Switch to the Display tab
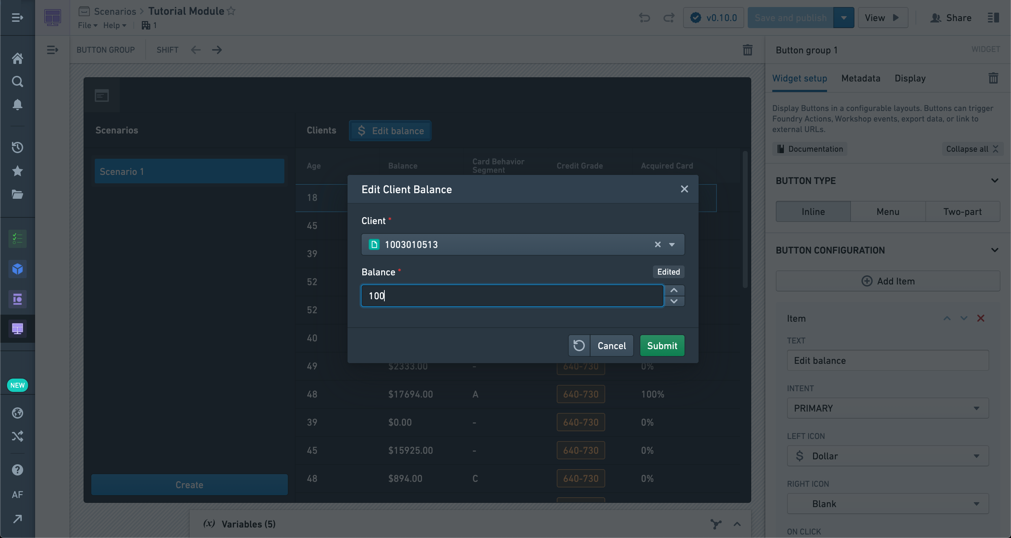Image resolution: width=1011 pixels, height=538 pixels. tap(910, 78)
